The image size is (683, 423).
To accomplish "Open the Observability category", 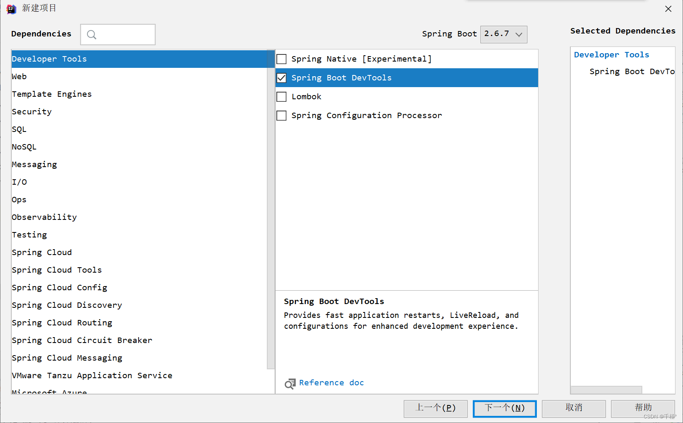I will [x=139, y=217].
